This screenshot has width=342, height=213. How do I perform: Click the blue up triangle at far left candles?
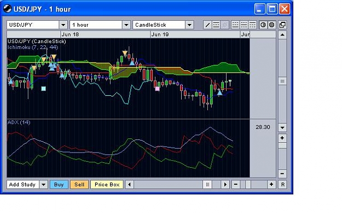click(x=10, y=81)
